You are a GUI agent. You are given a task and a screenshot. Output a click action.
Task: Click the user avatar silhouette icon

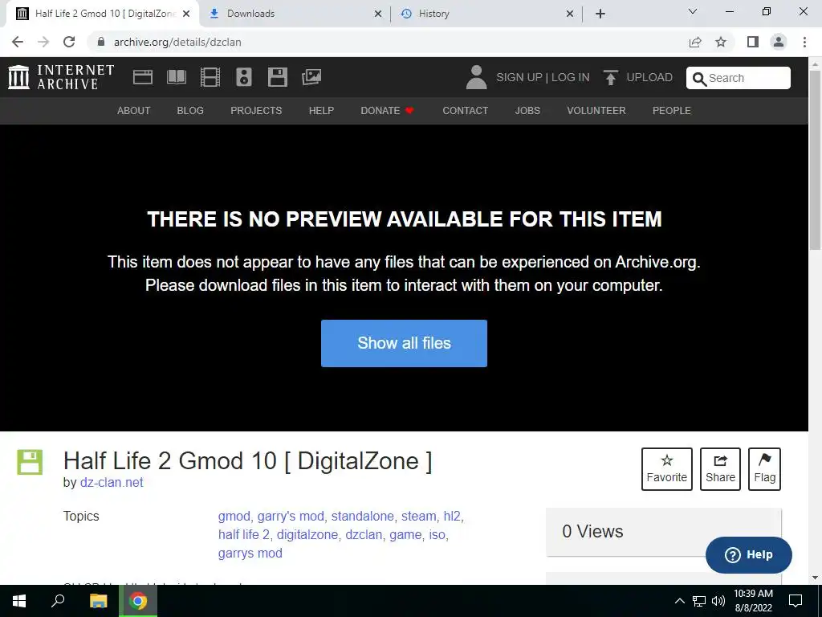click(x=476, y=77)
